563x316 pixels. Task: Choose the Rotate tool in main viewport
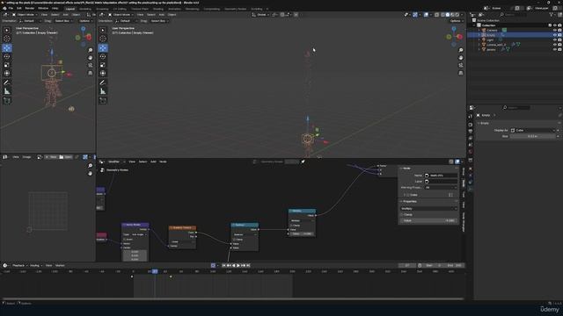(103, 56)
